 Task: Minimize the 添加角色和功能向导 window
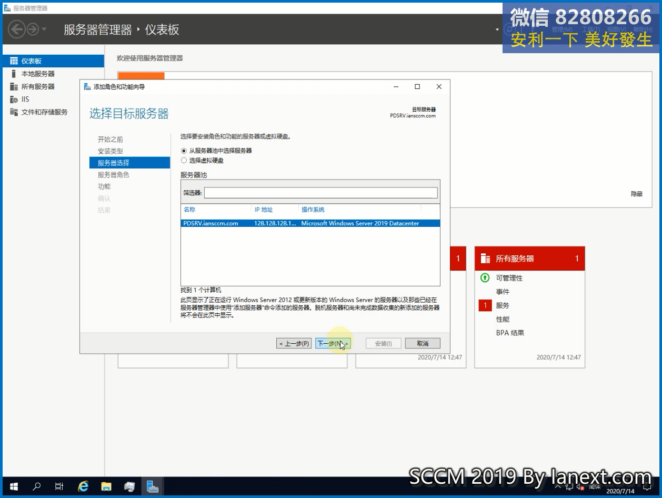396,87
